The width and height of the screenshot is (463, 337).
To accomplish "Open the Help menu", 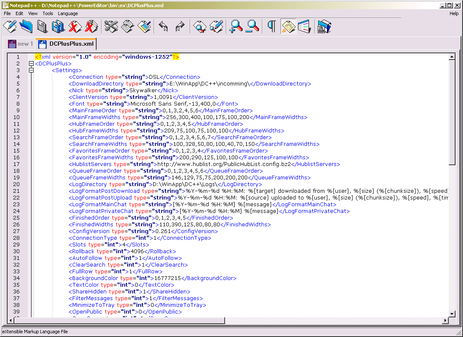I will click(454, 13).
